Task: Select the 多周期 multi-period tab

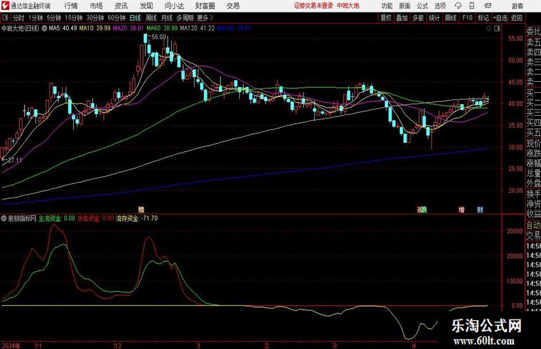Action: pos(185,18)
